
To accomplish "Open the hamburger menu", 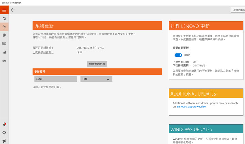I will (4, 10).
